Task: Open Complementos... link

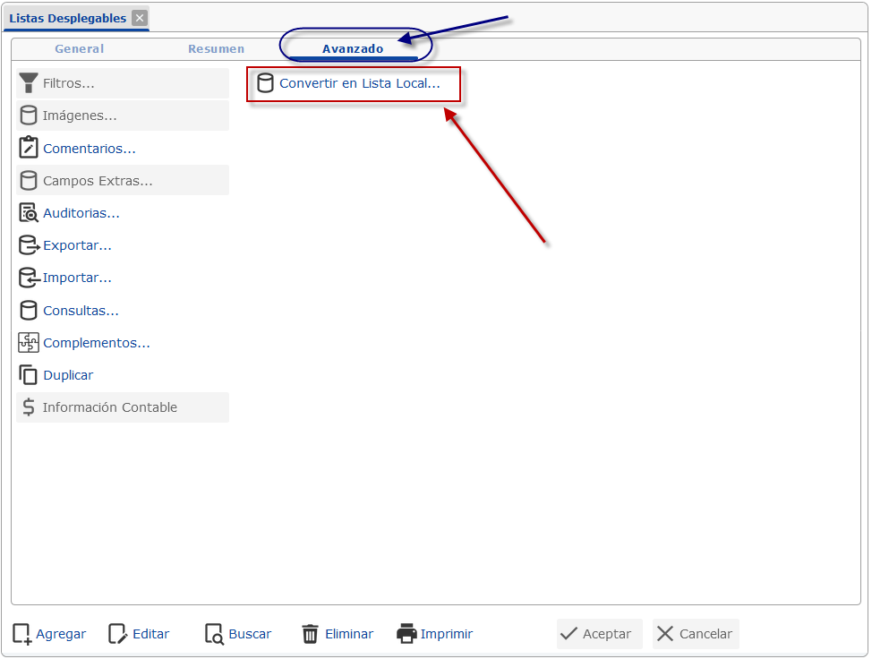Action: tap(97, 343)
